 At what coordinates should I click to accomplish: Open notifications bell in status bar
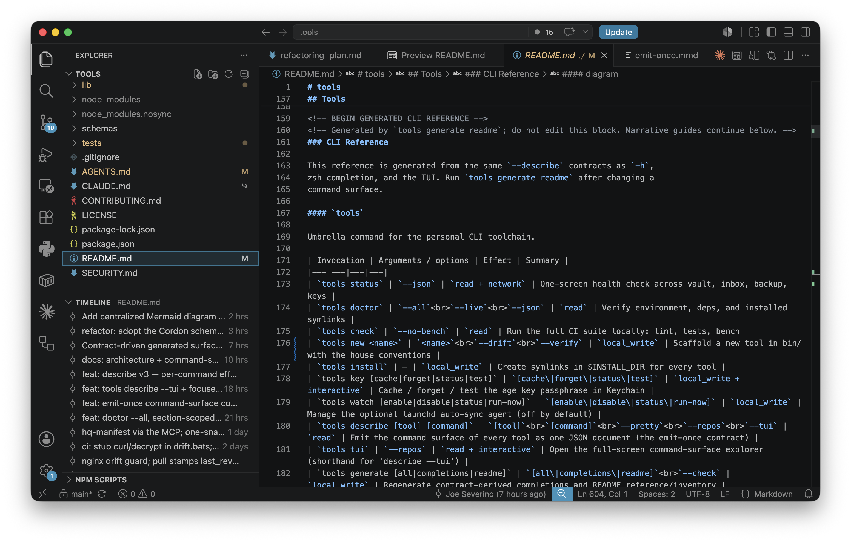(809, 494)
